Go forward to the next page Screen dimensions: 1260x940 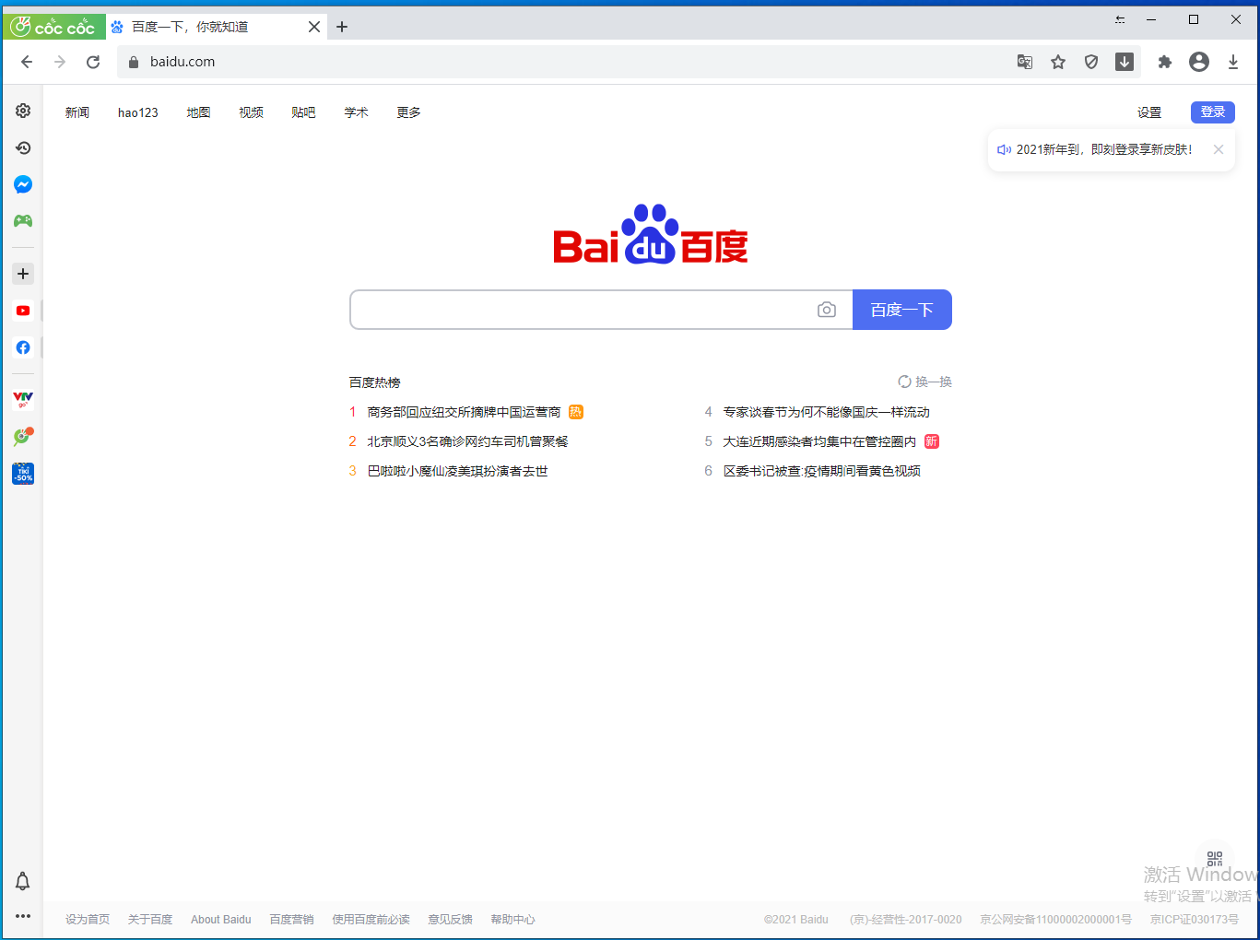pos(60,62)
